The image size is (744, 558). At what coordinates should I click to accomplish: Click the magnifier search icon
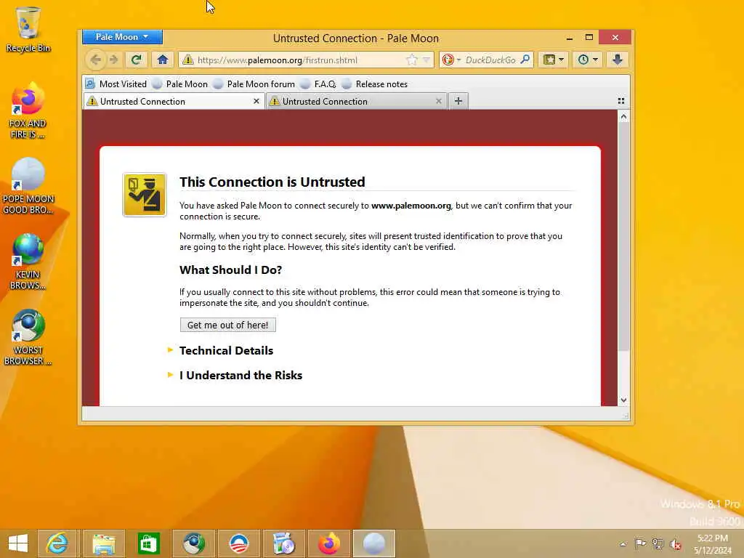[x=525, y=60]
